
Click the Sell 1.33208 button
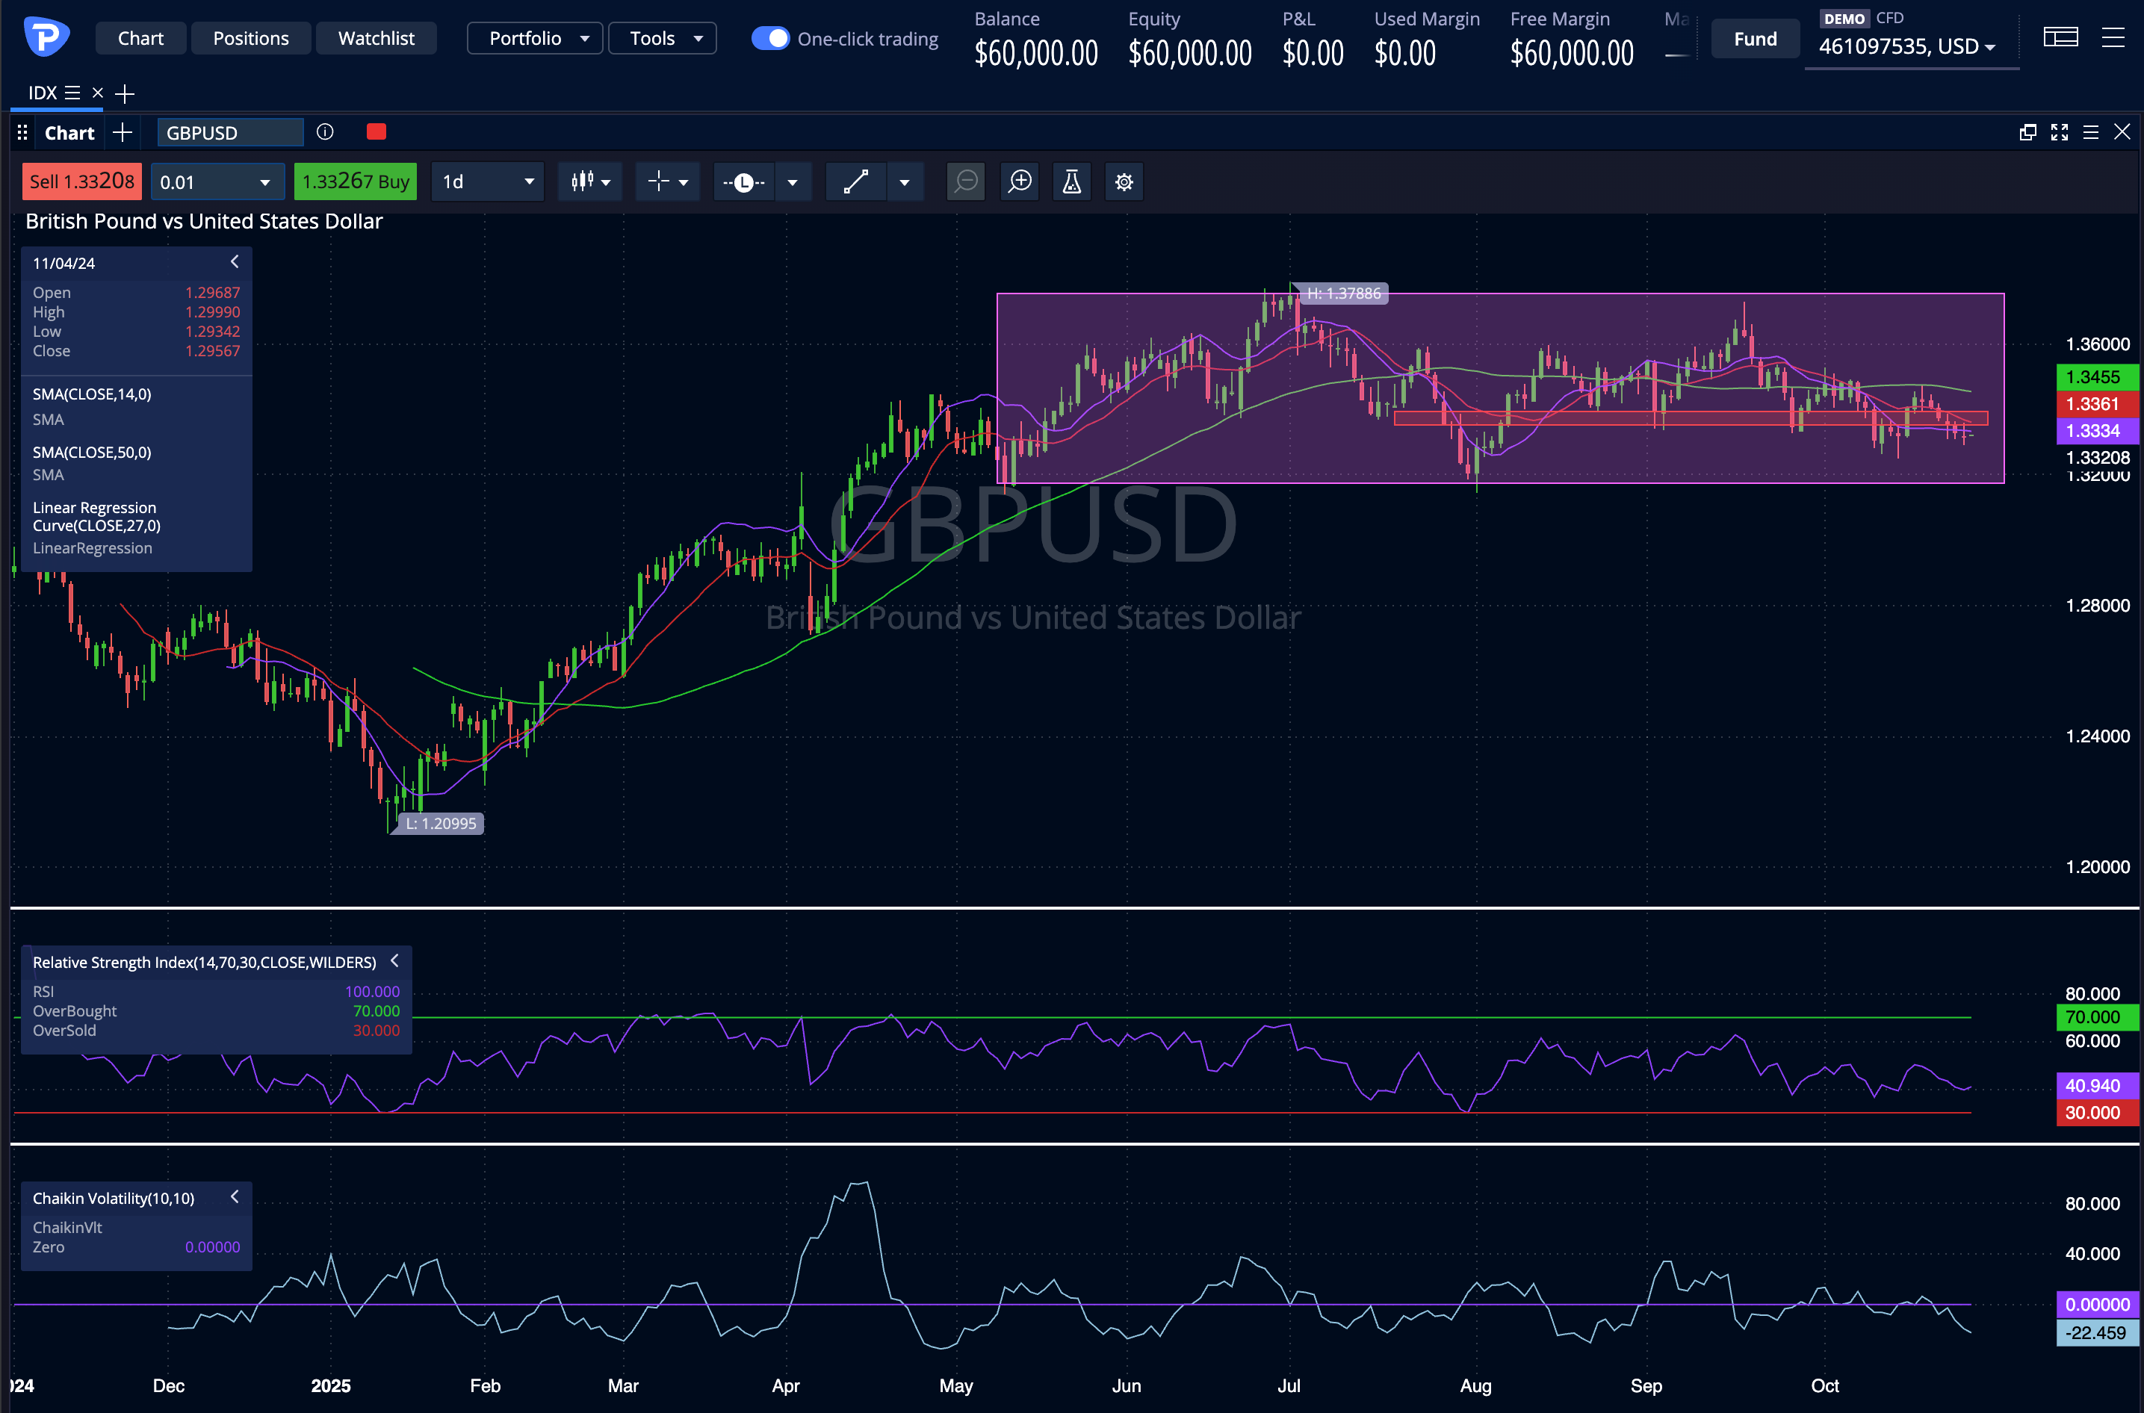82,182
